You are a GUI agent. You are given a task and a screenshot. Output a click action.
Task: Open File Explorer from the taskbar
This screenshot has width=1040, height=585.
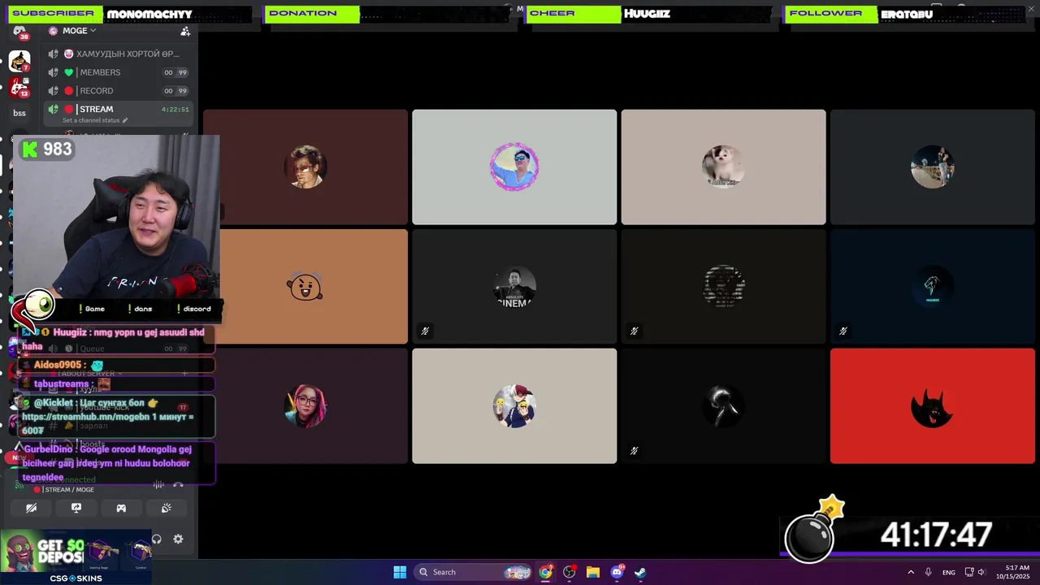click(x=593, y=572)
